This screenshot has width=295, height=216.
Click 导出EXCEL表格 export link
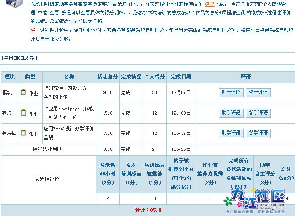click(x=20, y=58)
